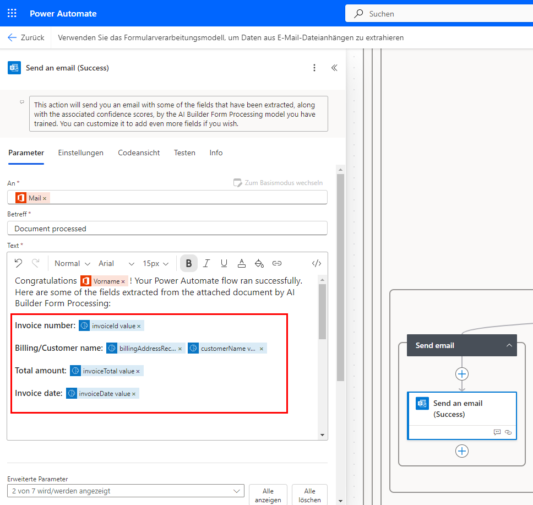Viewport: 533px width, 505px height.
Task: Click the highlight color fill icon
Action: (259, 263)
